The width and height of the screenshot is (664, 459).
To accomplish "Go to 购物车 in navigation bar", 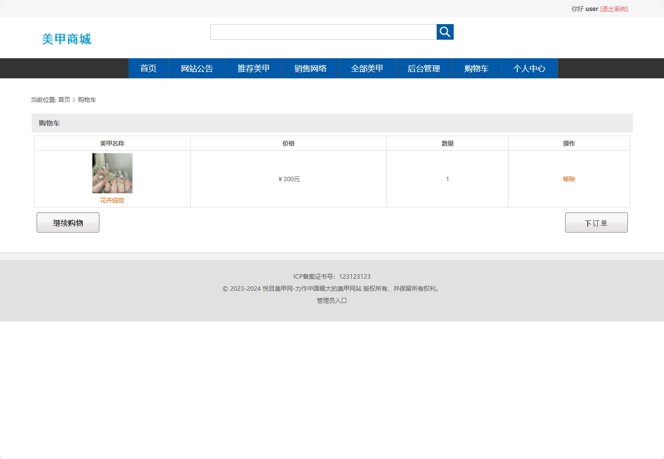I will [477, 68].
